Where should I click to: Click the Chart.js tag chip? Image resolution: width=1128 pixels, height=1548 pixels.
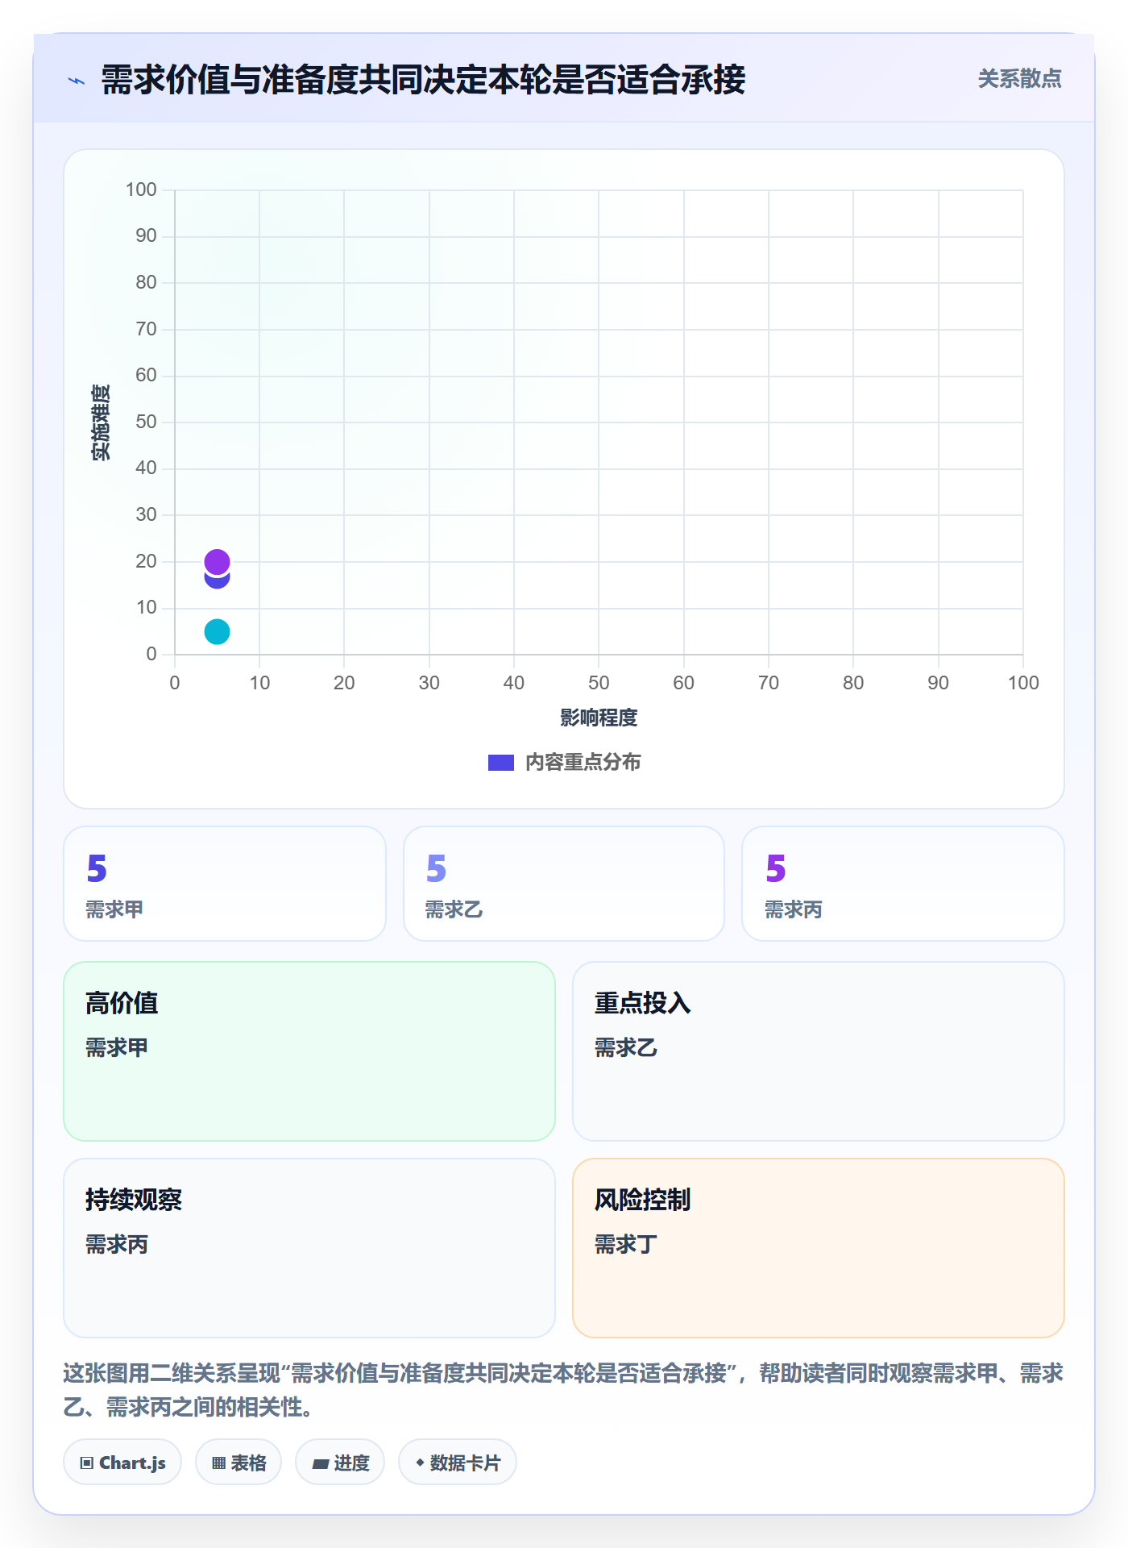click(x=122, y=1462)
